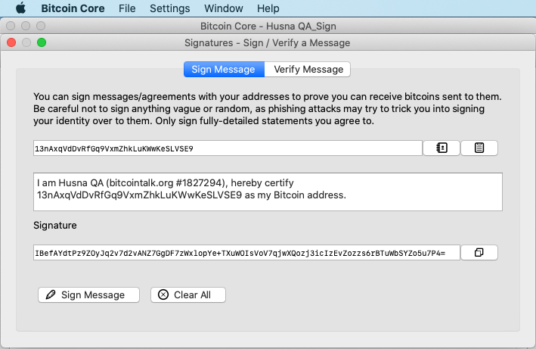The width and height of the screenshot is (536, 349).
Task: Click the Apple logo menu
Action: click(x=21, y=8)
